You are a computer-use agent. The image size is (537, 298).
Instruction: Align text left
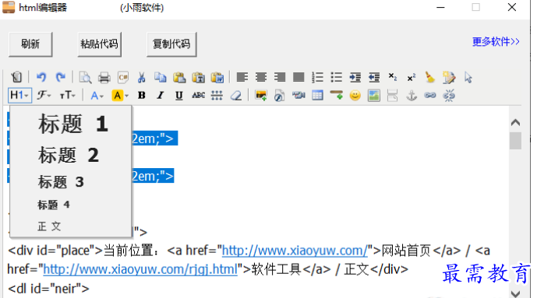pyautogui.click(x=242, y=77)
